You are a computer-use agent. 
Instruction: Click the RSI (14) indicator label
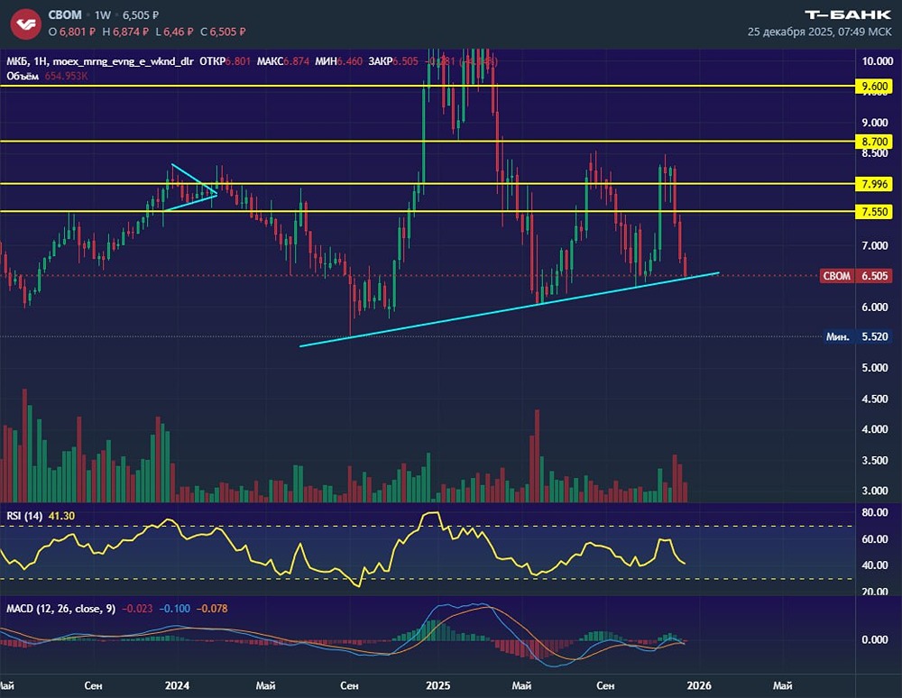tap(24, 517)
